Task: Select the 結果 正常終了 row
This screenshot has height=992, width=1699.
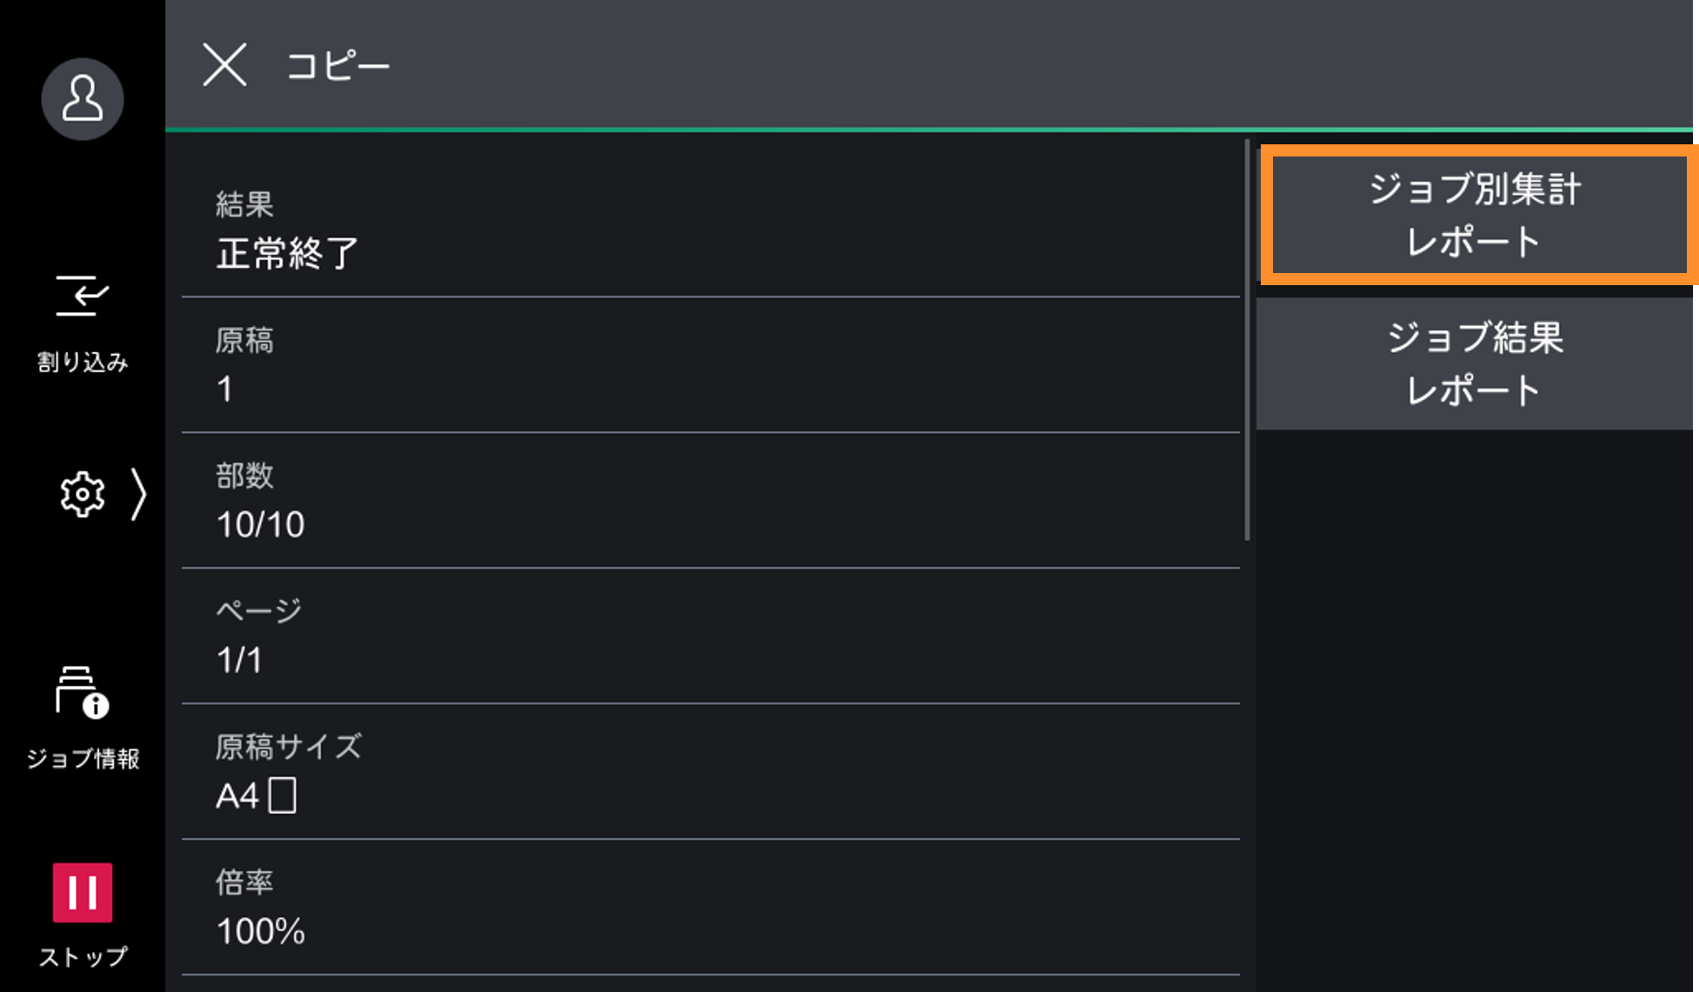Action: (x=710, y=230)
